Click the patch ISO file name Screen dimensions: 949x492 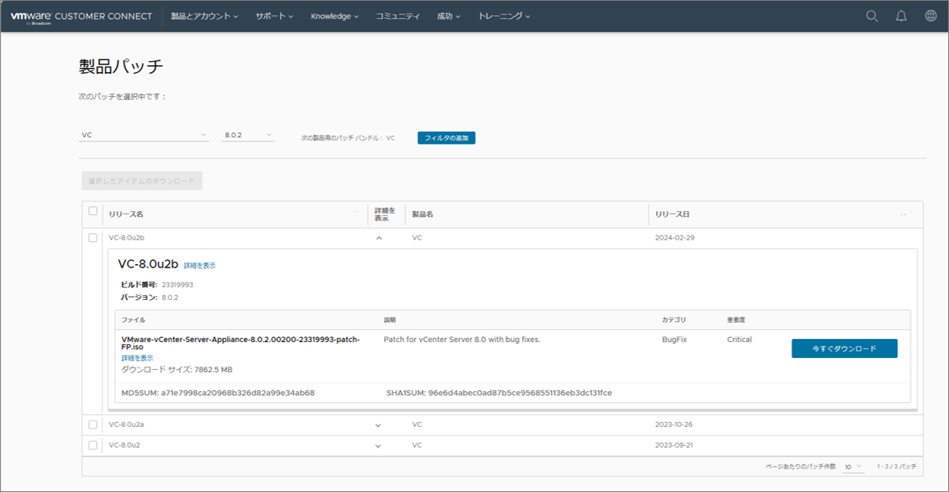[240, 343]
